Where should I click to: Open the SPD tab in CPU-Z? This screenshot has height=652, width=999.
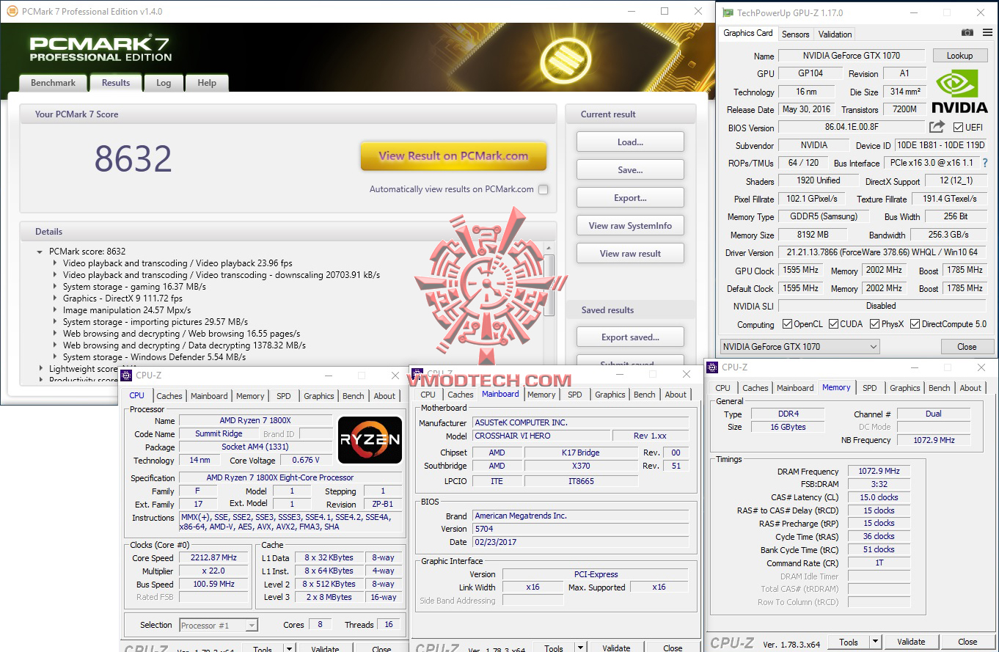point(284,395)
